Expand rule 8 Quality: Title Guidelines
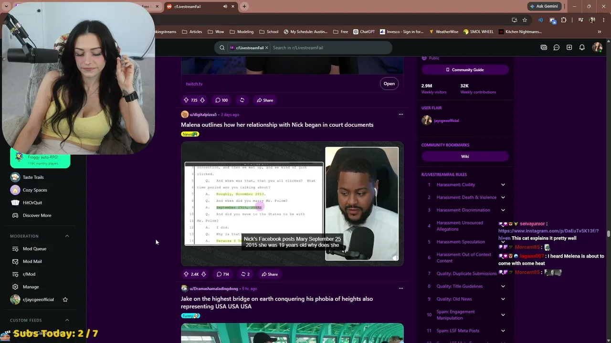Image resolution: width=611 pixels, height=343 pixels. (x=503, y=286)
